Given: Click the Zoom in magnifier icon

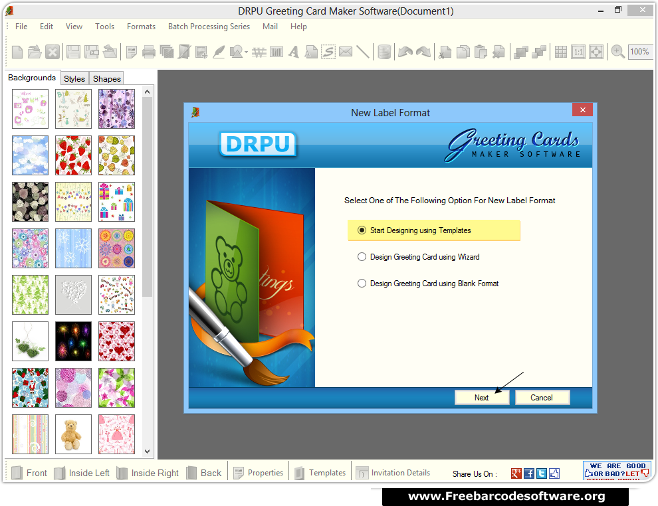Looking at the screenshot, I should (x=617, y=52).
